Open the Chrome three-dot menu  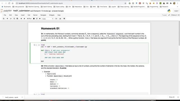(177, 3)
